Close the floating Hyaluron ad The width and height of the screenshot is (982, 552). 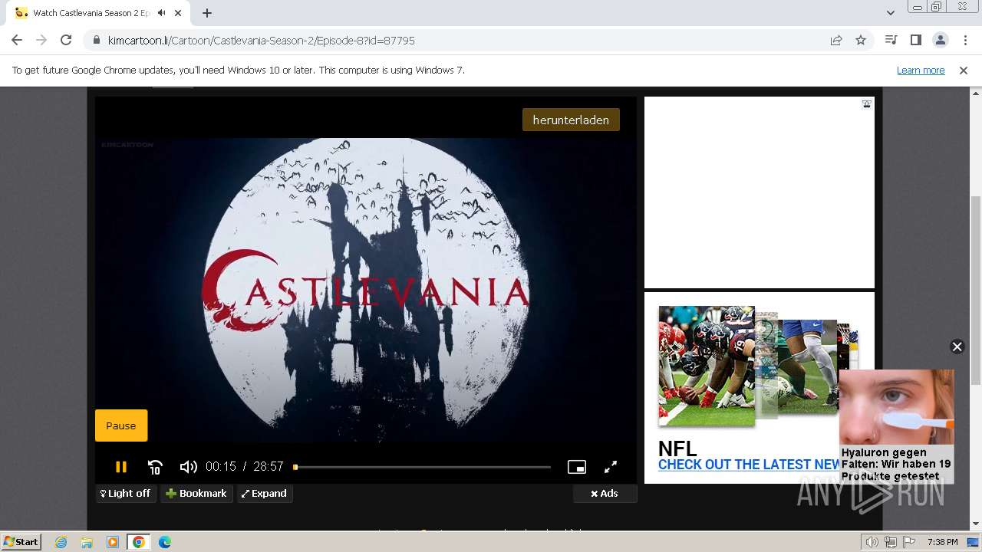(x=957, y=347)
